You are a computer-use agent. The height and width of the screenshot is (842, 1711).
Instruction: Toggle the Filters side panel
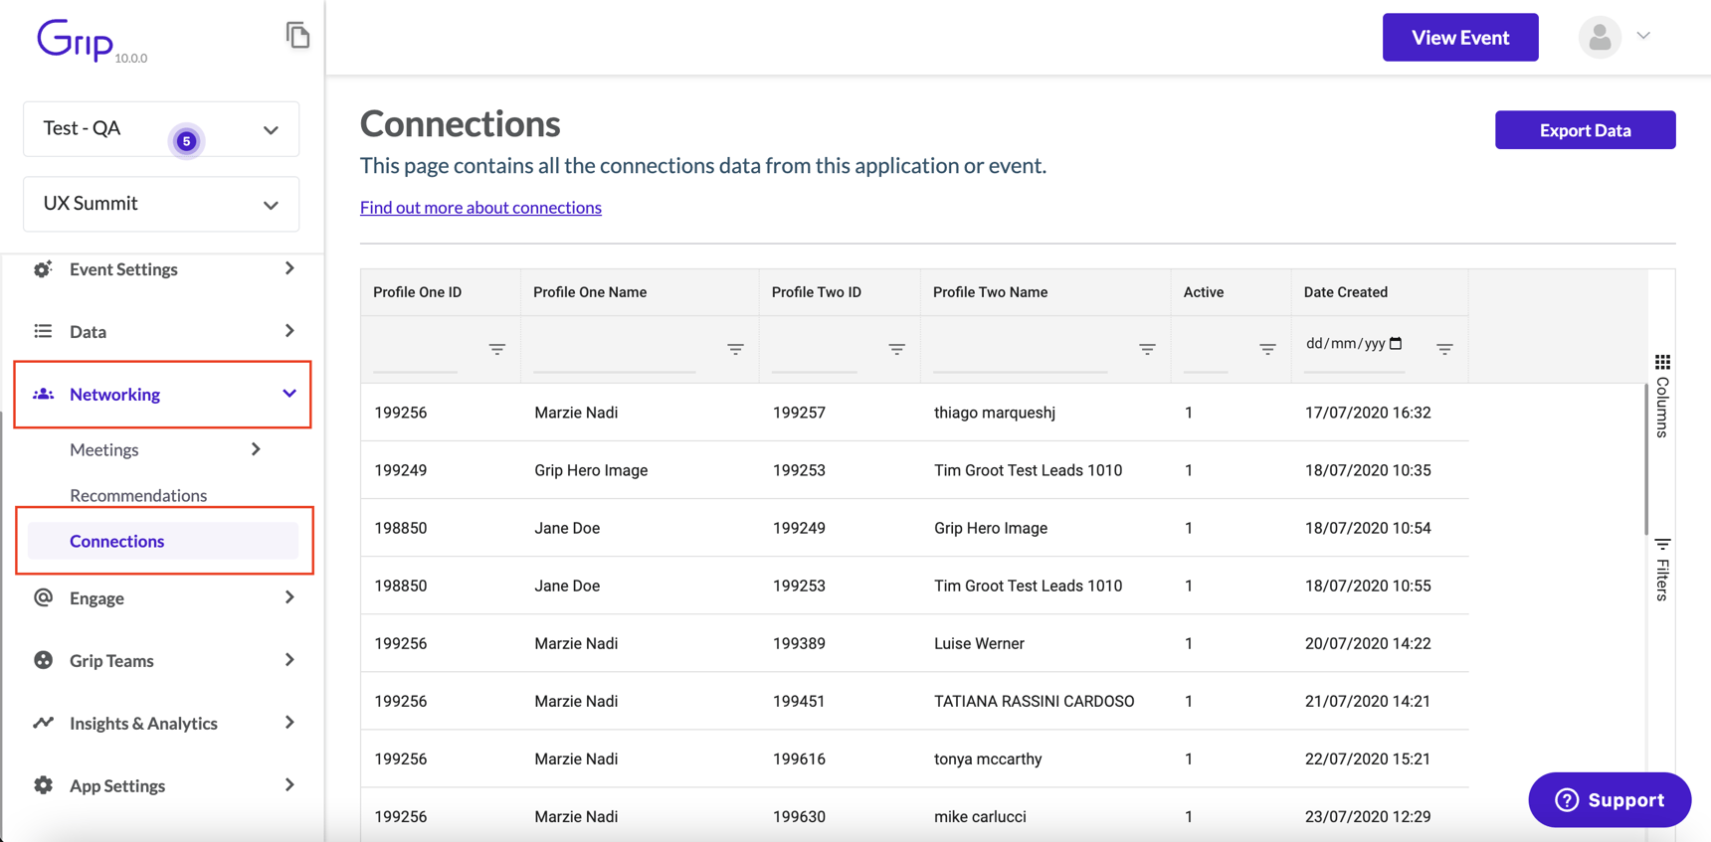(1662, 570)
